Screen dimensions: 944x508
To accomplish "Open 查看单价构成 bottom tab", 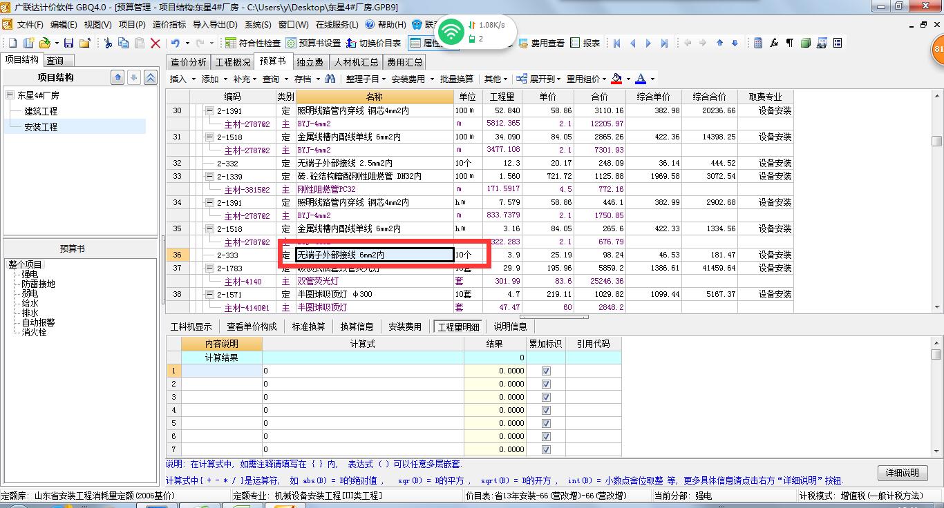I will (252, 326).
